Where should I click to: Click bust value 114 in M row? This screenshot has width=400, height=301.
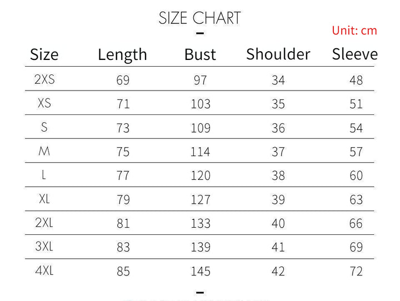point(200,152)
